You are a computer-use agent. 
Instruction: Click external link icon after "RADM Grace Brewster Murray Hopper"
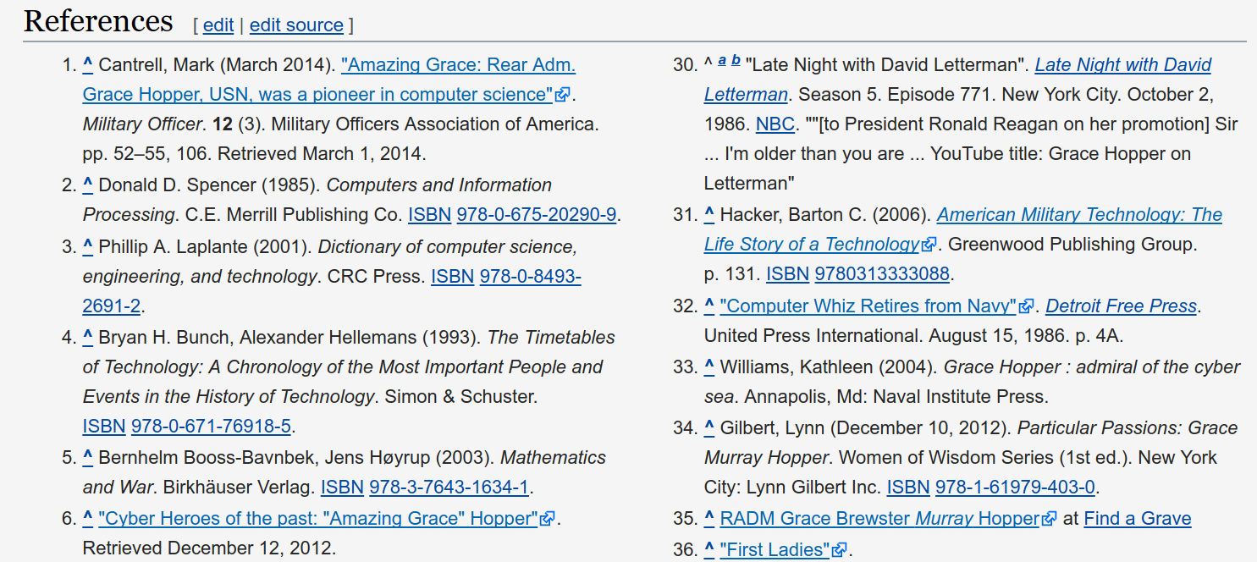coord(1050,519)
